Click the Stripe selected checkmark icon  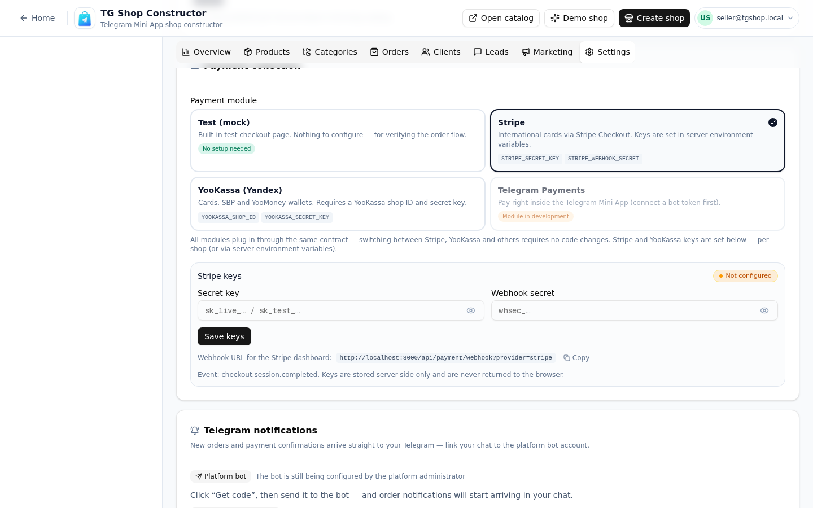pyautogui.click(x=773, y=122)
